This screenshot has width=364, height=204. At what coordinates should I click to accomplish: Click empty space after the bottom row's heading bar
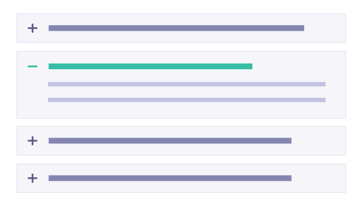point(319,178)
